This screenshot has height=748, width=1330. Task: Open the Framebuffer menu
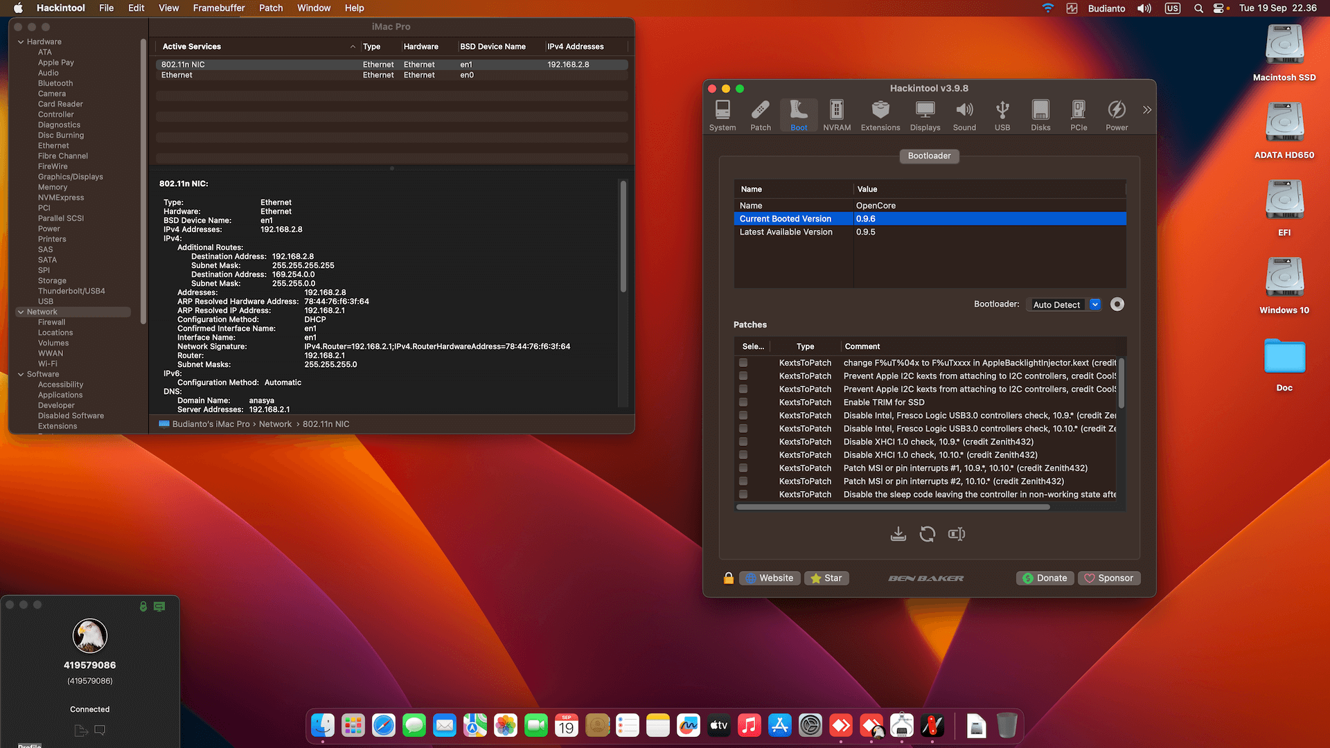point(218,8)
